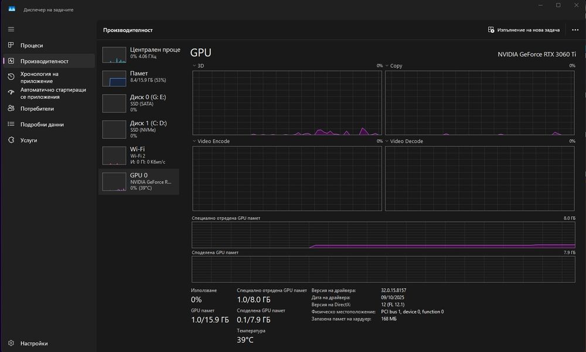Image resolution: width=586 pixels, height=352 pixels.
Task: Click the 1.0/8.0 ГБ dedicated memory value
Action: pyautogui.click(x=254, y=300)
